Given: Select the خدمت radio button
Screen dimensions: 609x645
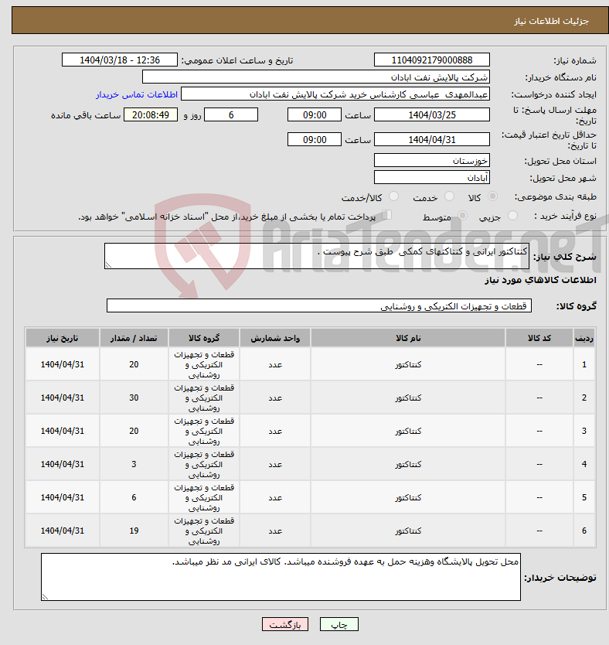Looking at the screenshot, I should click(449, 196).
